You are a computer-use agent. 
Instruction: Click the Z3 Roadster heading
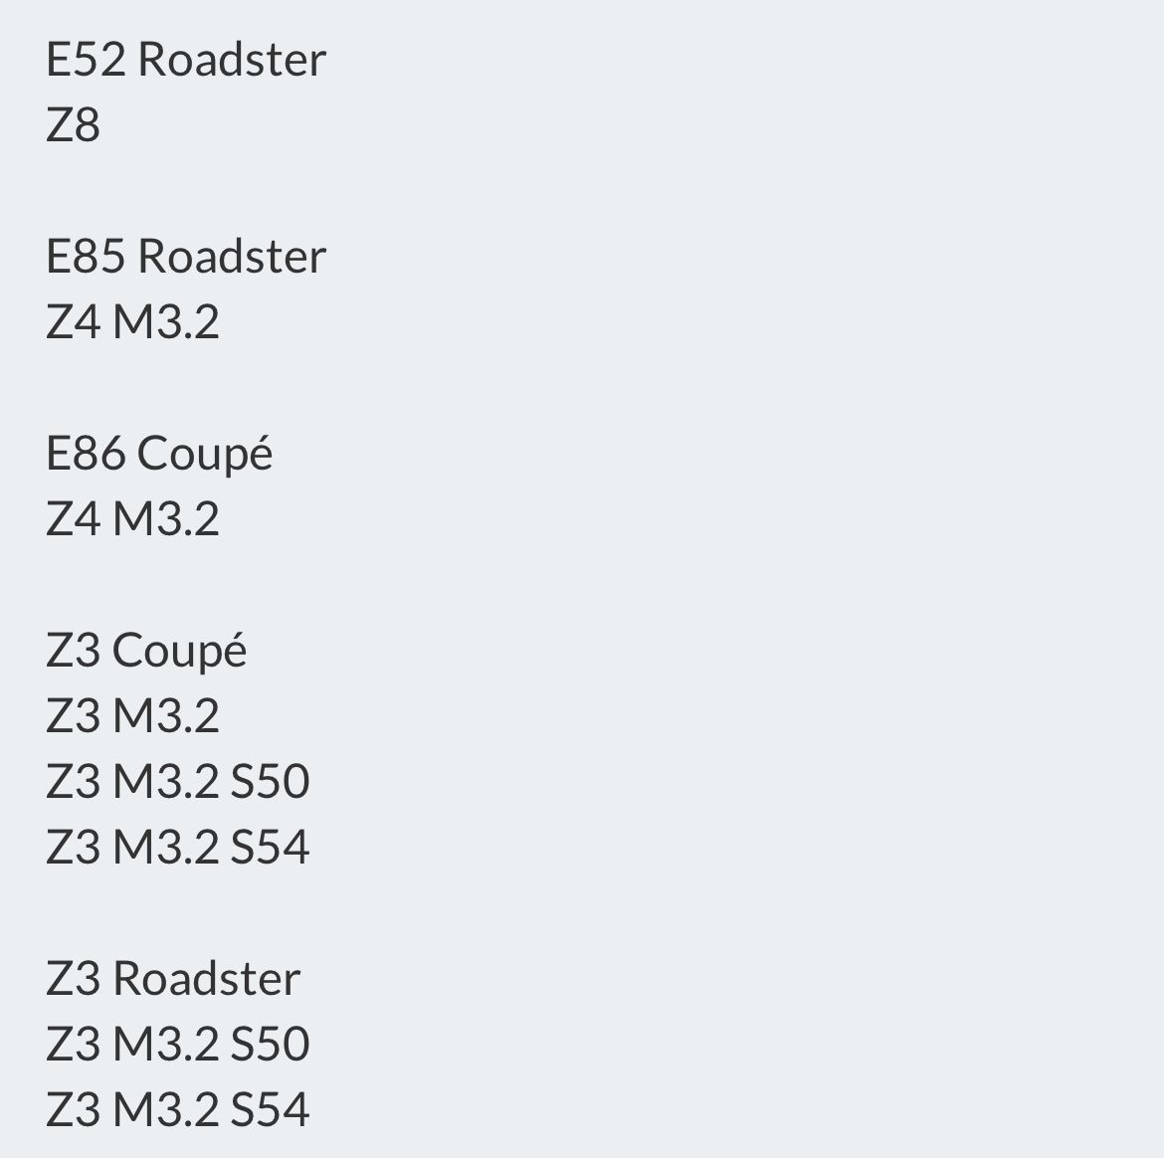(173, 979)
